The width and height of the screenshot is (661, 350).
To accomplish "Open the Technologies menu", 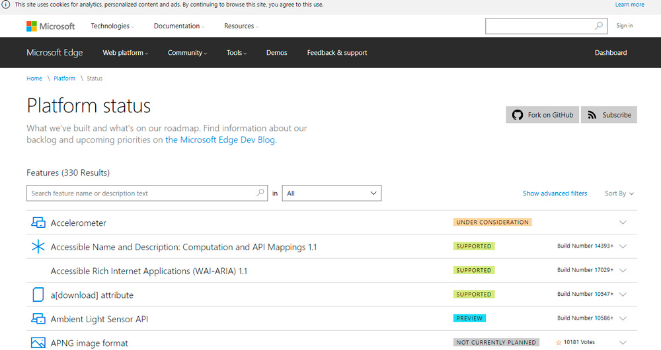I will (112, 26).
